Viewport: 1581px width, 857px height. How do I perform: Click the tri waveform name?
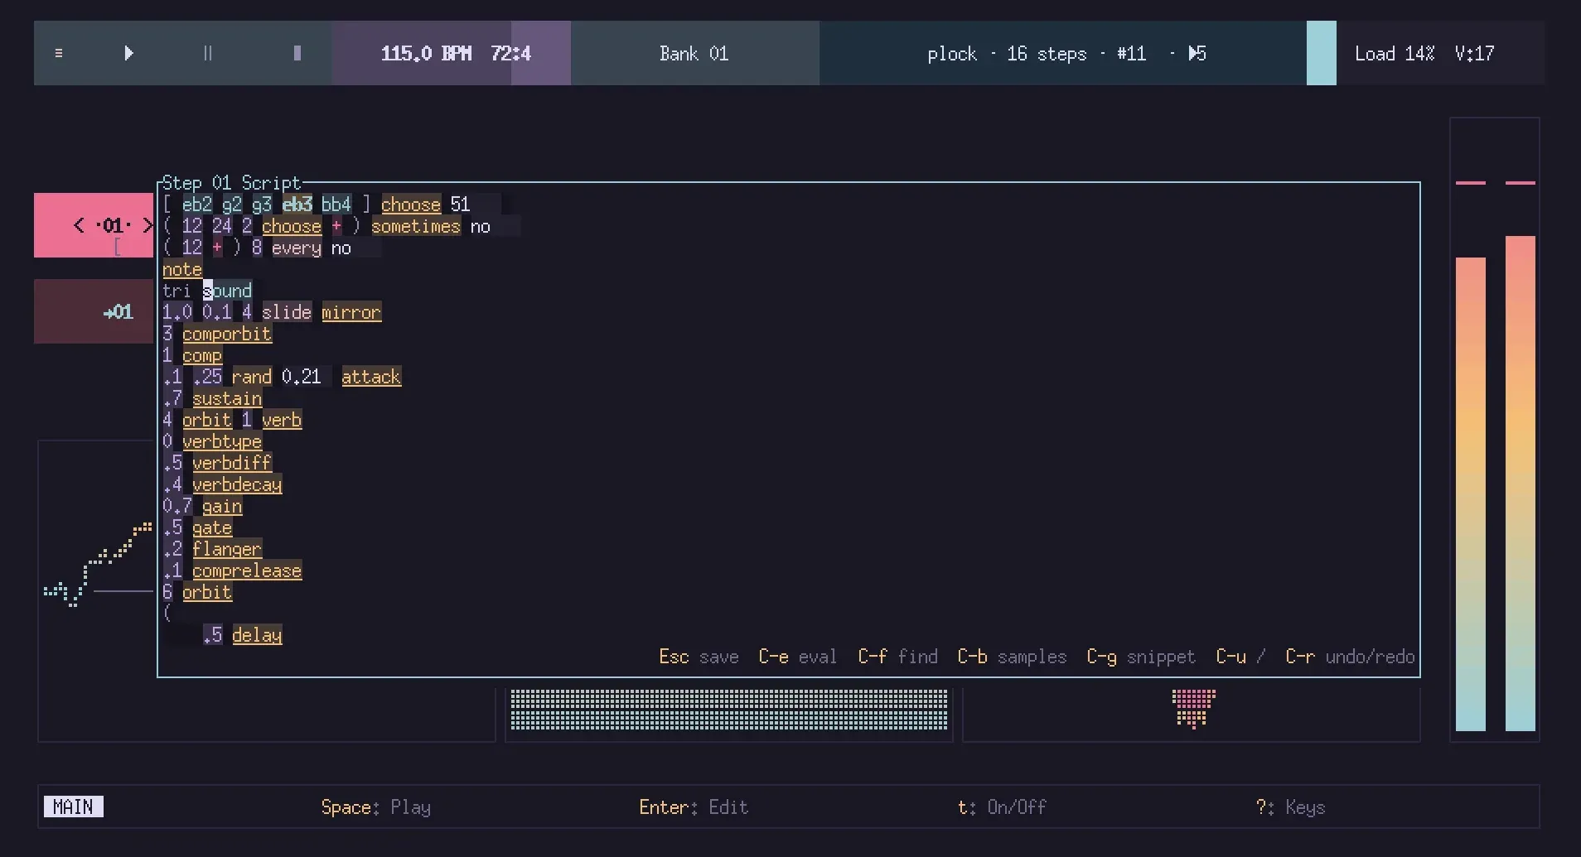pos(177,291)
